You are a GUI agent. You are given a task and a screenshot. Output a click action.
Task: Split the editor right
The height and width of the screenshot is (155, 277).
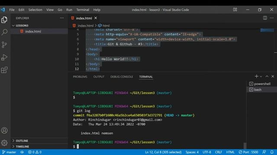click(x=265, y=18)
